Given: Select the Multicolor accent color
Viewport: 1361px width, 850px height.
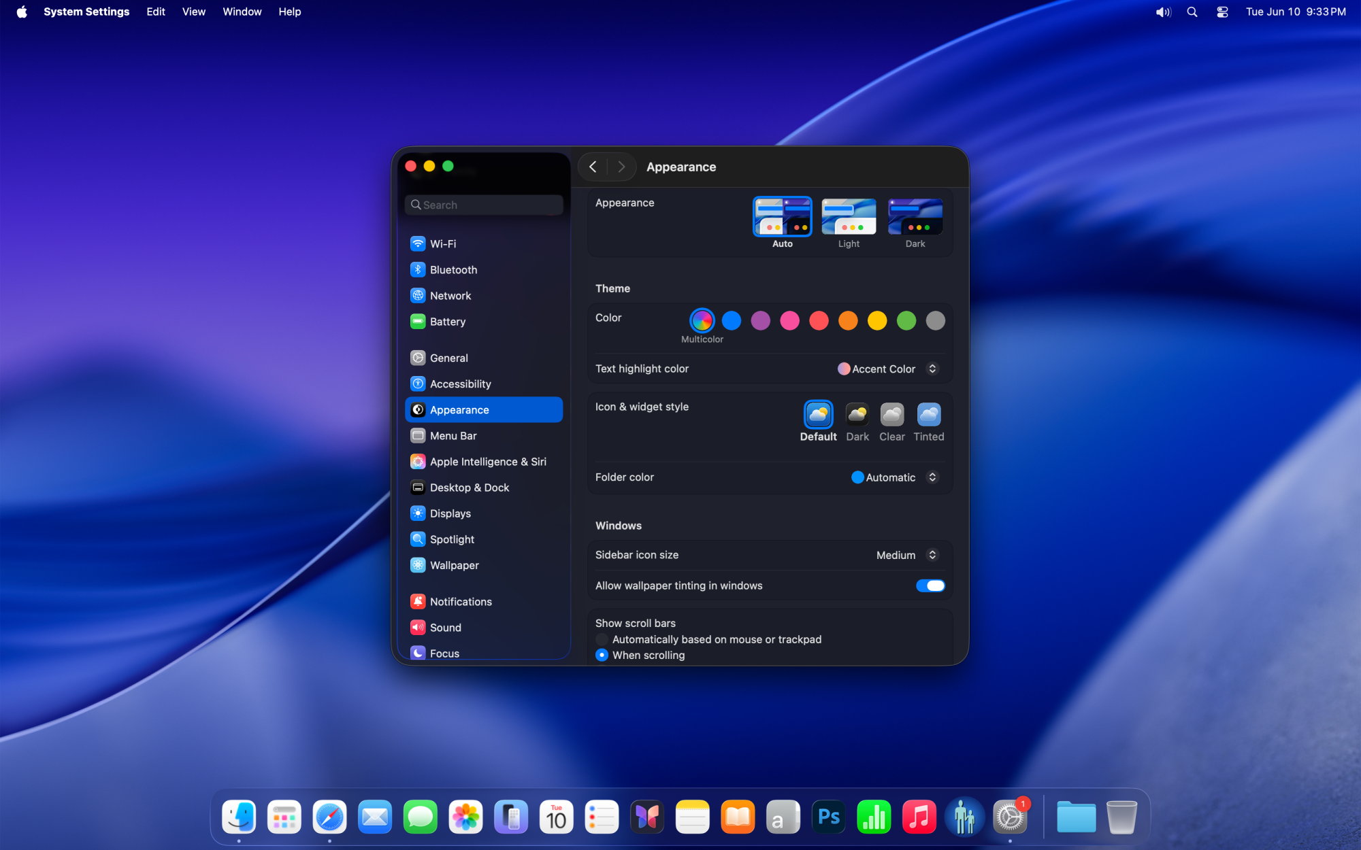Looking at the screenshot, I should click(x=702, y=320).
